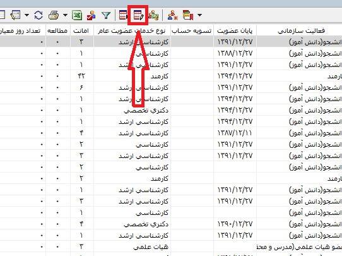Click the form with pencil icon
The width and height of the screenshot is (342, 256).
[16, 15]
